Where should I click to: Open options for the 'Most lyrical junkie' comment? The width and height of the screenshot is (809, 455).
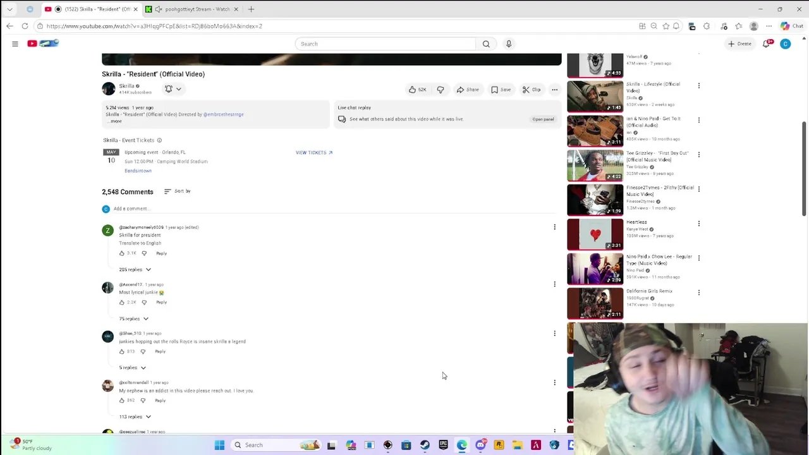click(554, 284)
